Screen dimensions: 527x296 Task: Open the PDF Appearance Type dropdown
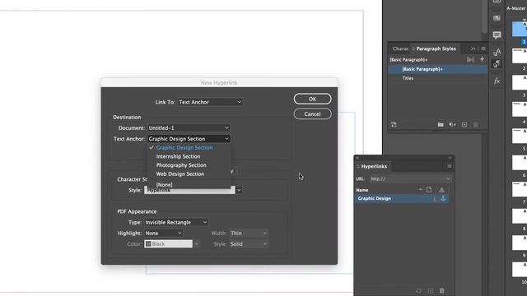[176, 222]
